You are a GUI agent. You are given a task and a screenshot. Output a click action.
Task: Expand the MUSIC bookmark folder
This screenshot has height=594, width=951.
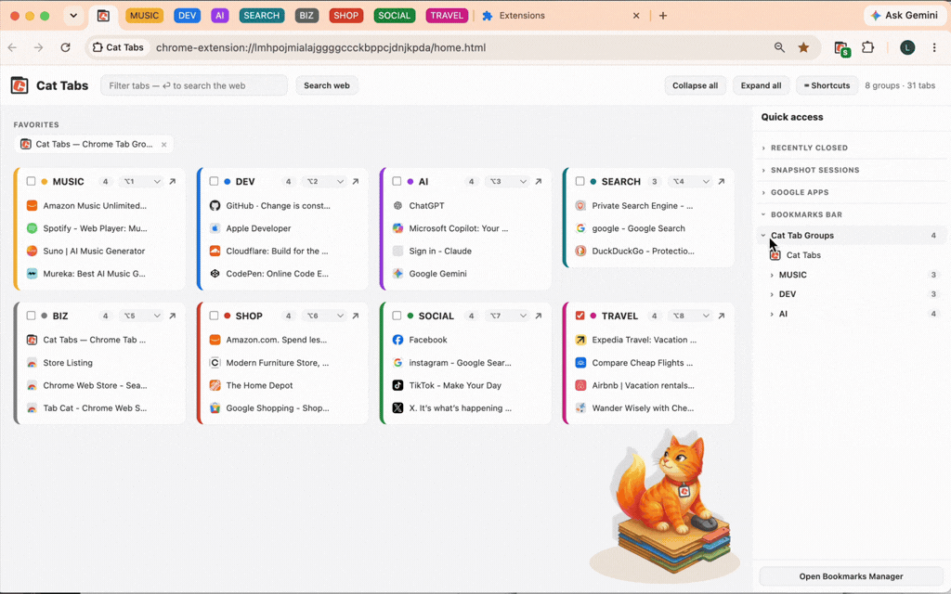pos(772,275)
